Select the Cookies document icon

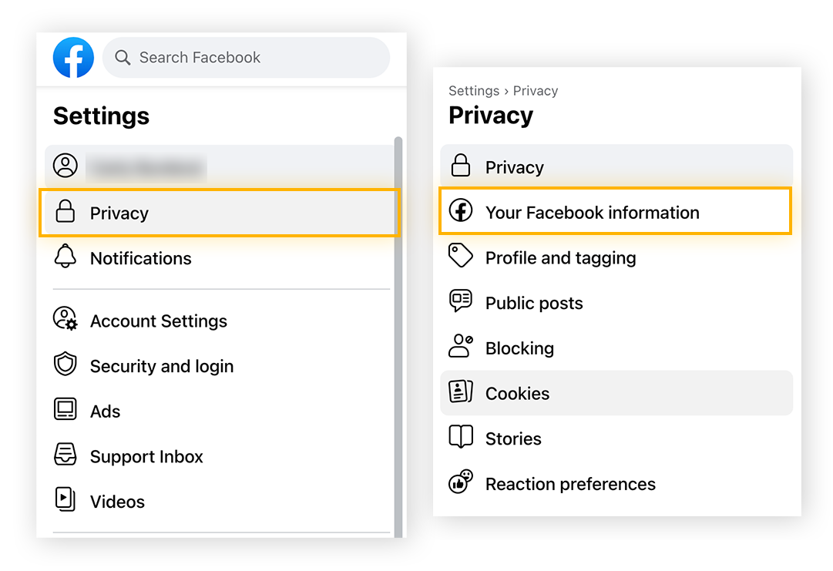pos(461,392)
